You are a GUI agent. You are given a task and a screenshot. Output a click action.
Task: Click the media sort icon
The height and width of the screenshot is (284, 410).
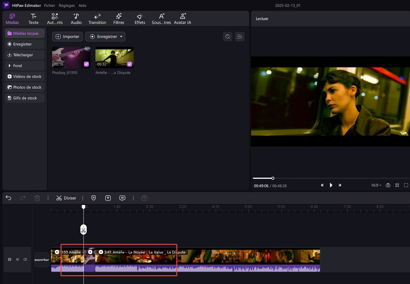pos(240,37)
